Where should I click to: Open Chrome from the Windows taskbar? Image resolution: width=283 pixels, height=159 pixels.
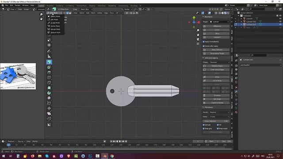click(x=112, y=156)
